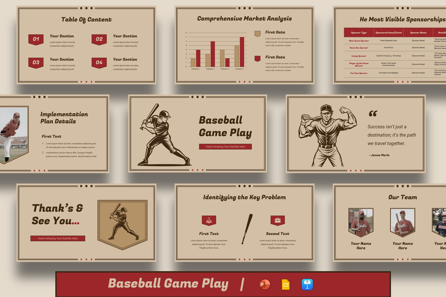Click the Keynote icon in the bottom banner
This screenshot has width=446, height=297.
[307, 285]
